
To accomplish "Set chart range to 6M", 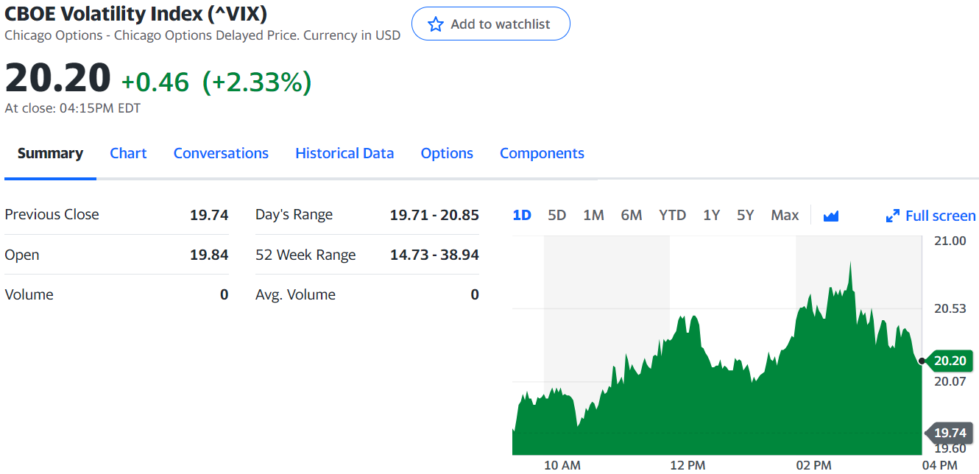I will point(632,215).
